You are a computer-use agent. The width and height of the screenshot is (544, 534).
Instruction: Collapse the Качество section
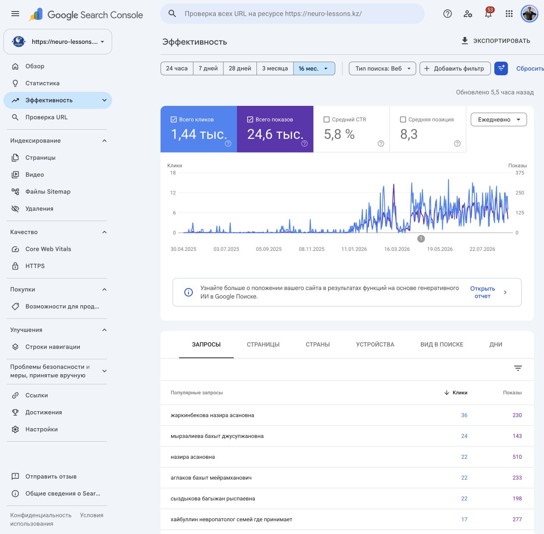(x=104, y=232)
